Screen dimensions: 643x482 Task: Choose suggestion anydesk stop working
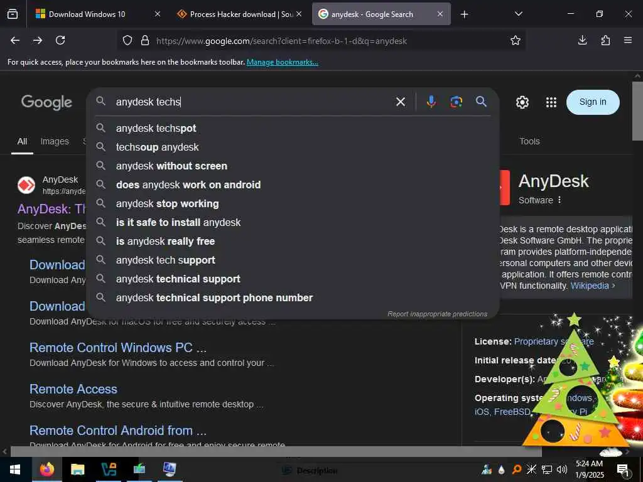click(x=293, y=204)
